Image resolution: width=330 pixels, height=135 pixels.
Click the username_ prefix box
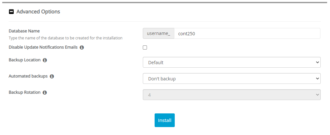tap(158, 33)
